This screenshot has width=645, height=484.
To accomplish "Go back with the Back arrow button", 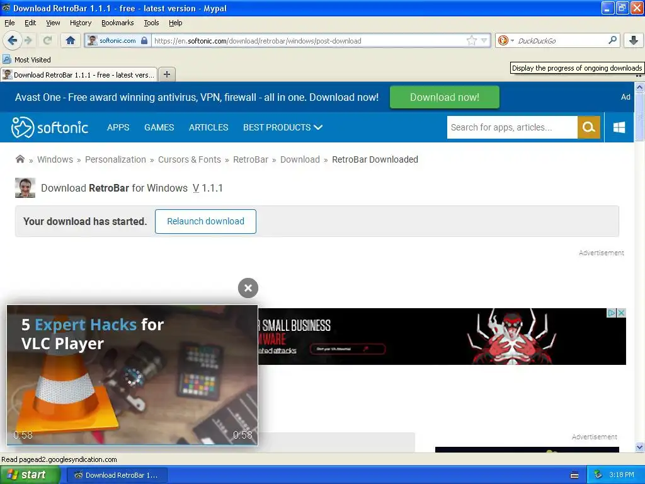I will [12, 40].
